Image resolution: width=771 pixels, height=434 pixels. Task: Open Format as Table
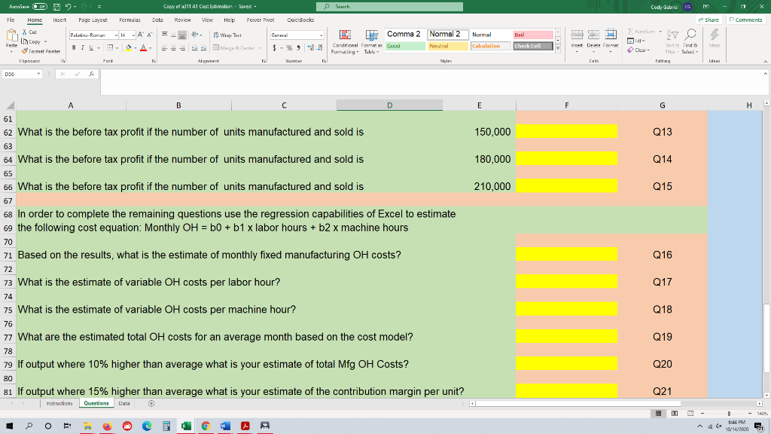pos(371,41)
